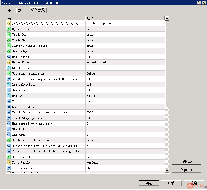Click the icon beside Font size Result
207x190 pixels.
pos(9,168)
